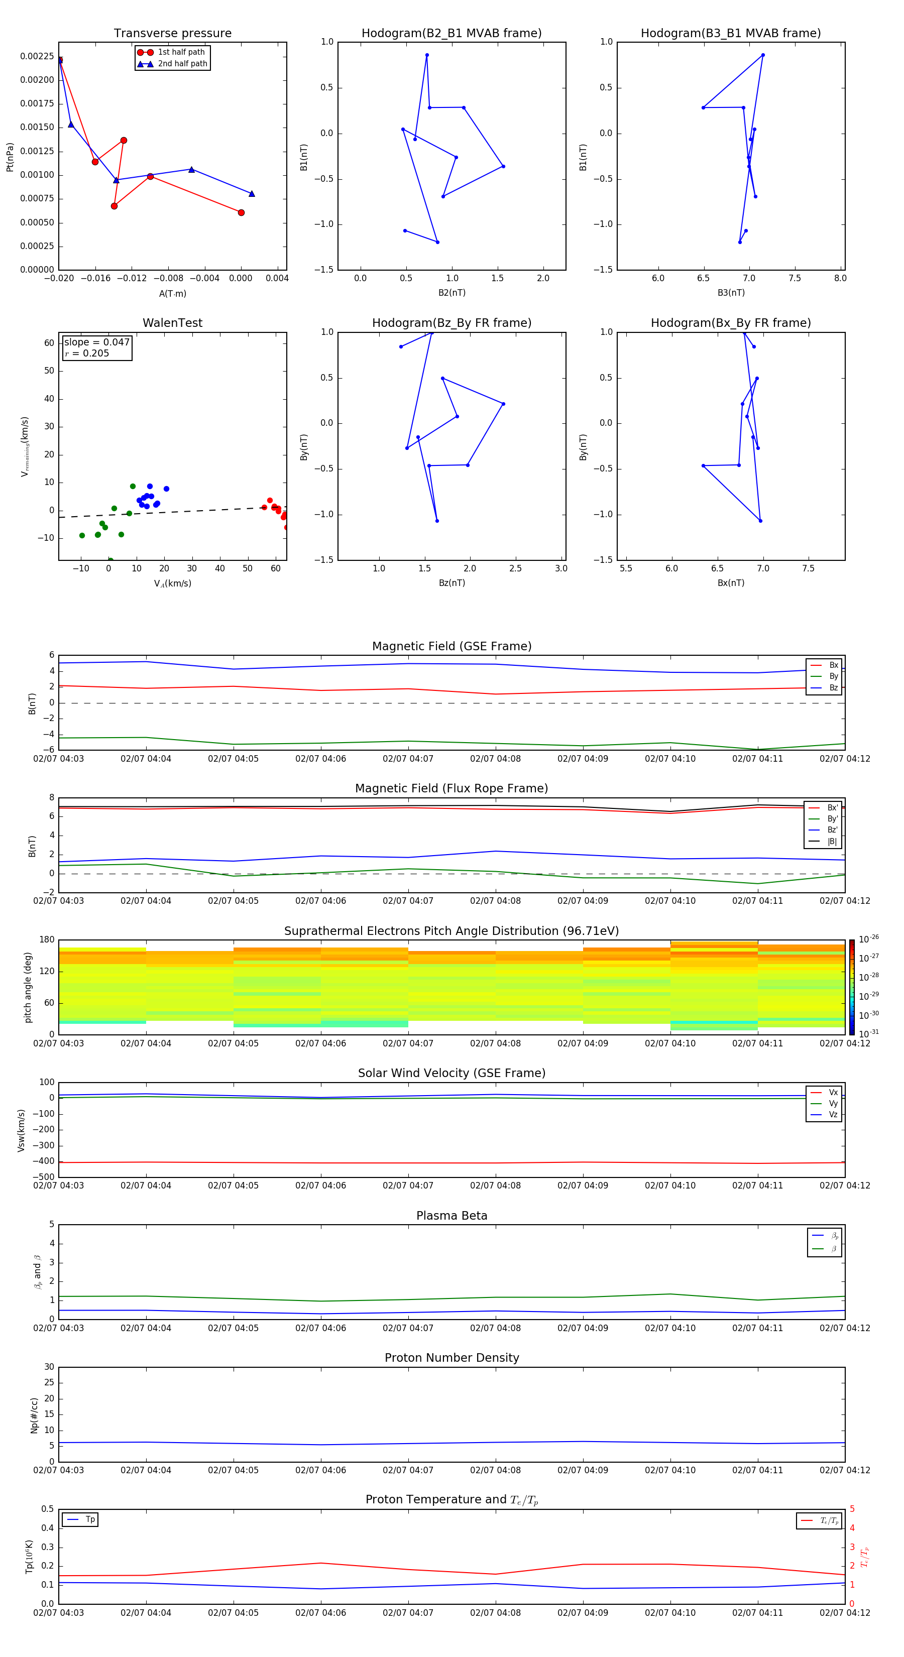
Task: Click the 'A(T·m)' x-axis label
Action: [x=172, y=293]
